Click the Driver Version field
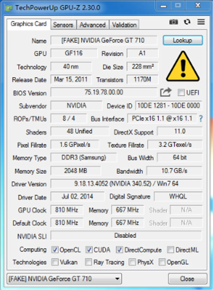 (x=126, y=184)
